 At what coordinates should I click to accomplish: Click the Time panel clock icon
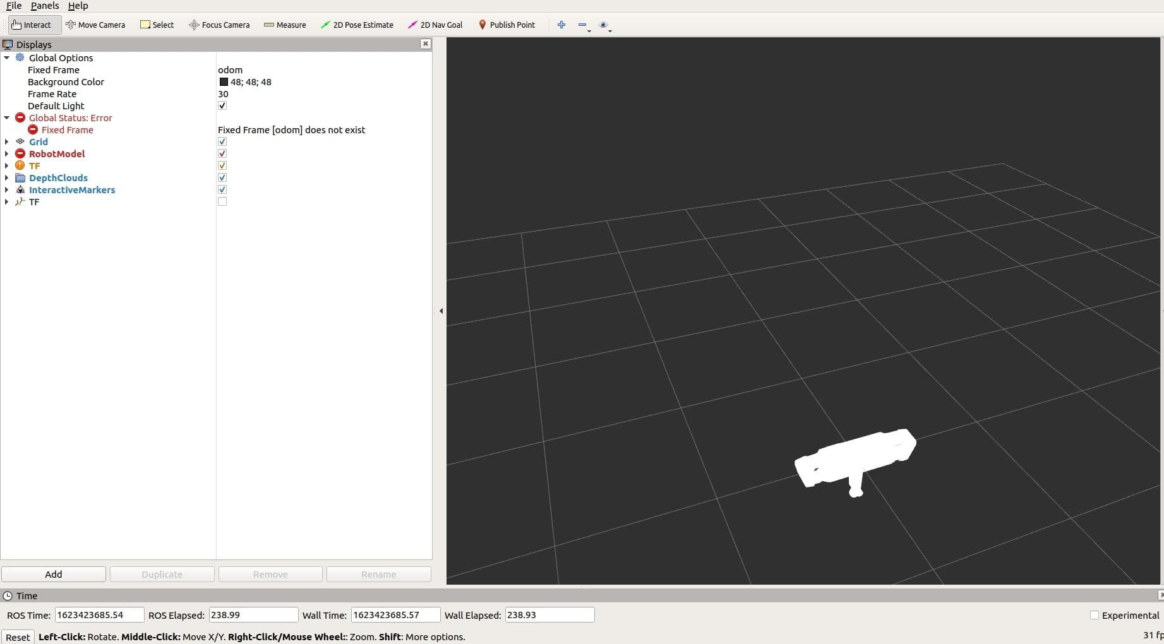(8, 595)
